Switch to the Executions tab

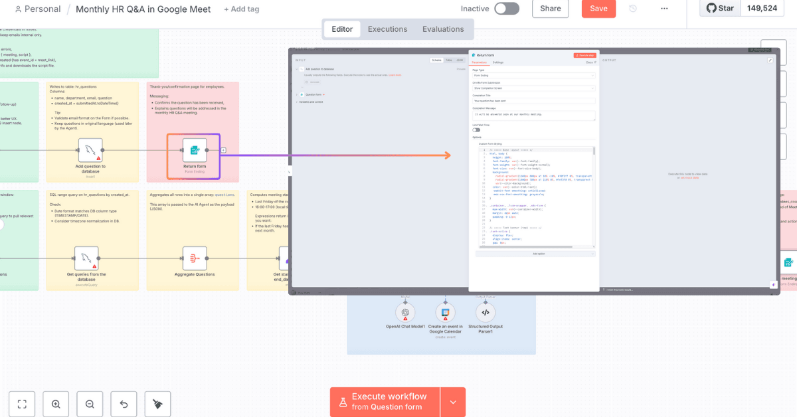[x=387, y=29]
